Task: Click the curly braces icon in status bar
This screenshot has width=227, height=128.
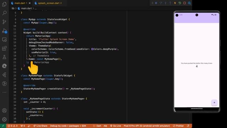Action: (94, 126)
